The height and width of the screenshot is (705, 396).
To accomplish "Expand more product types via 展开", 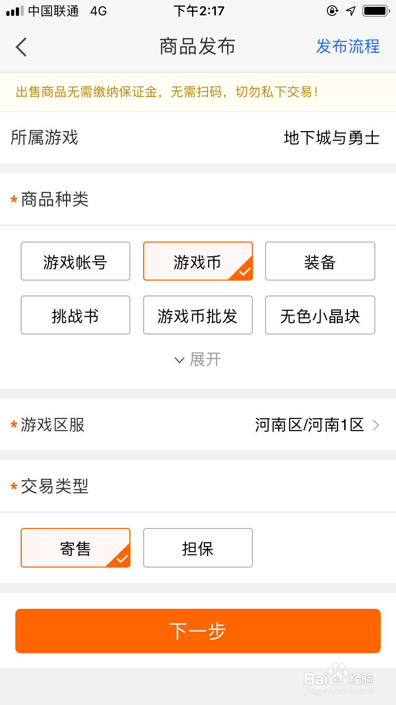I will (197, 360).
